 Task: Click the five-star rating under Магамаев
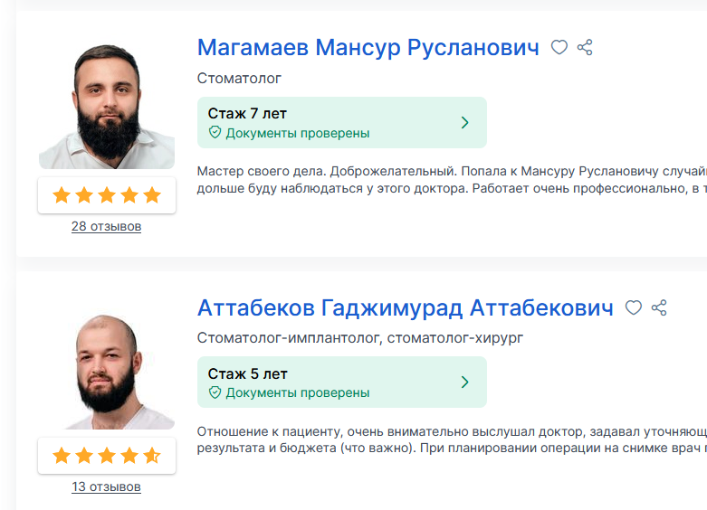[x=107, y=195]
